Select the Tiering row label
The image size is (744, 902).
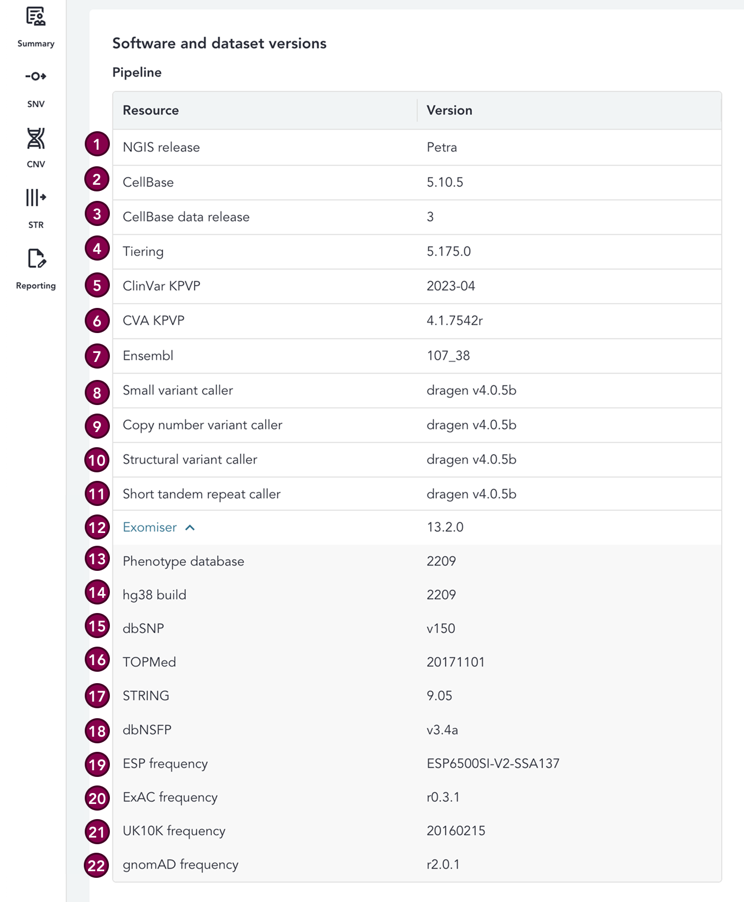[143, 252]
